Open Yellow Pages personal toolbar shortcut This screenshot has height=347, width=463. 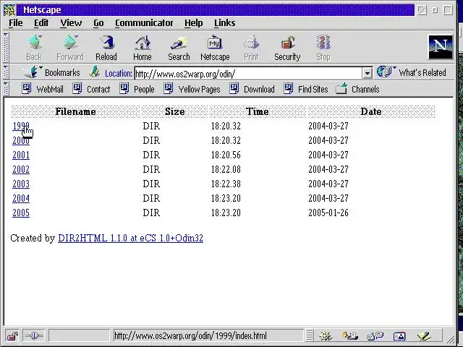(x=192, y=89)
